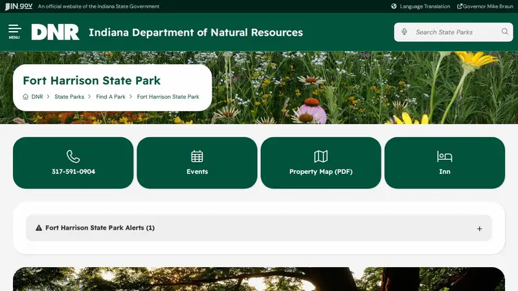Go to DNR breadcrumb link
This screenshot has height=291, width=518.
pyautogui.click(x=37, y=96)
